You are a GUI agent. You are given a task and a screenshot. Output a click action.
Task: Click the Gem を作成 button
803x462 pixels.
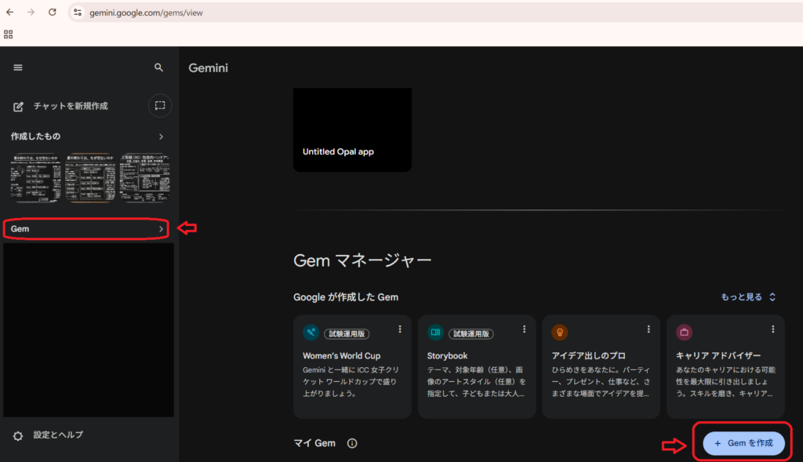[x=743, y=443]
